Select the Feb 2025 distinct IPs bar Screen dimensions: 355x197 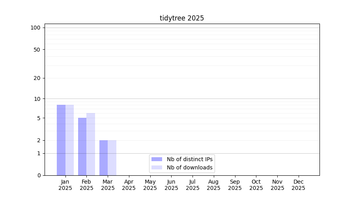(82, 147)
